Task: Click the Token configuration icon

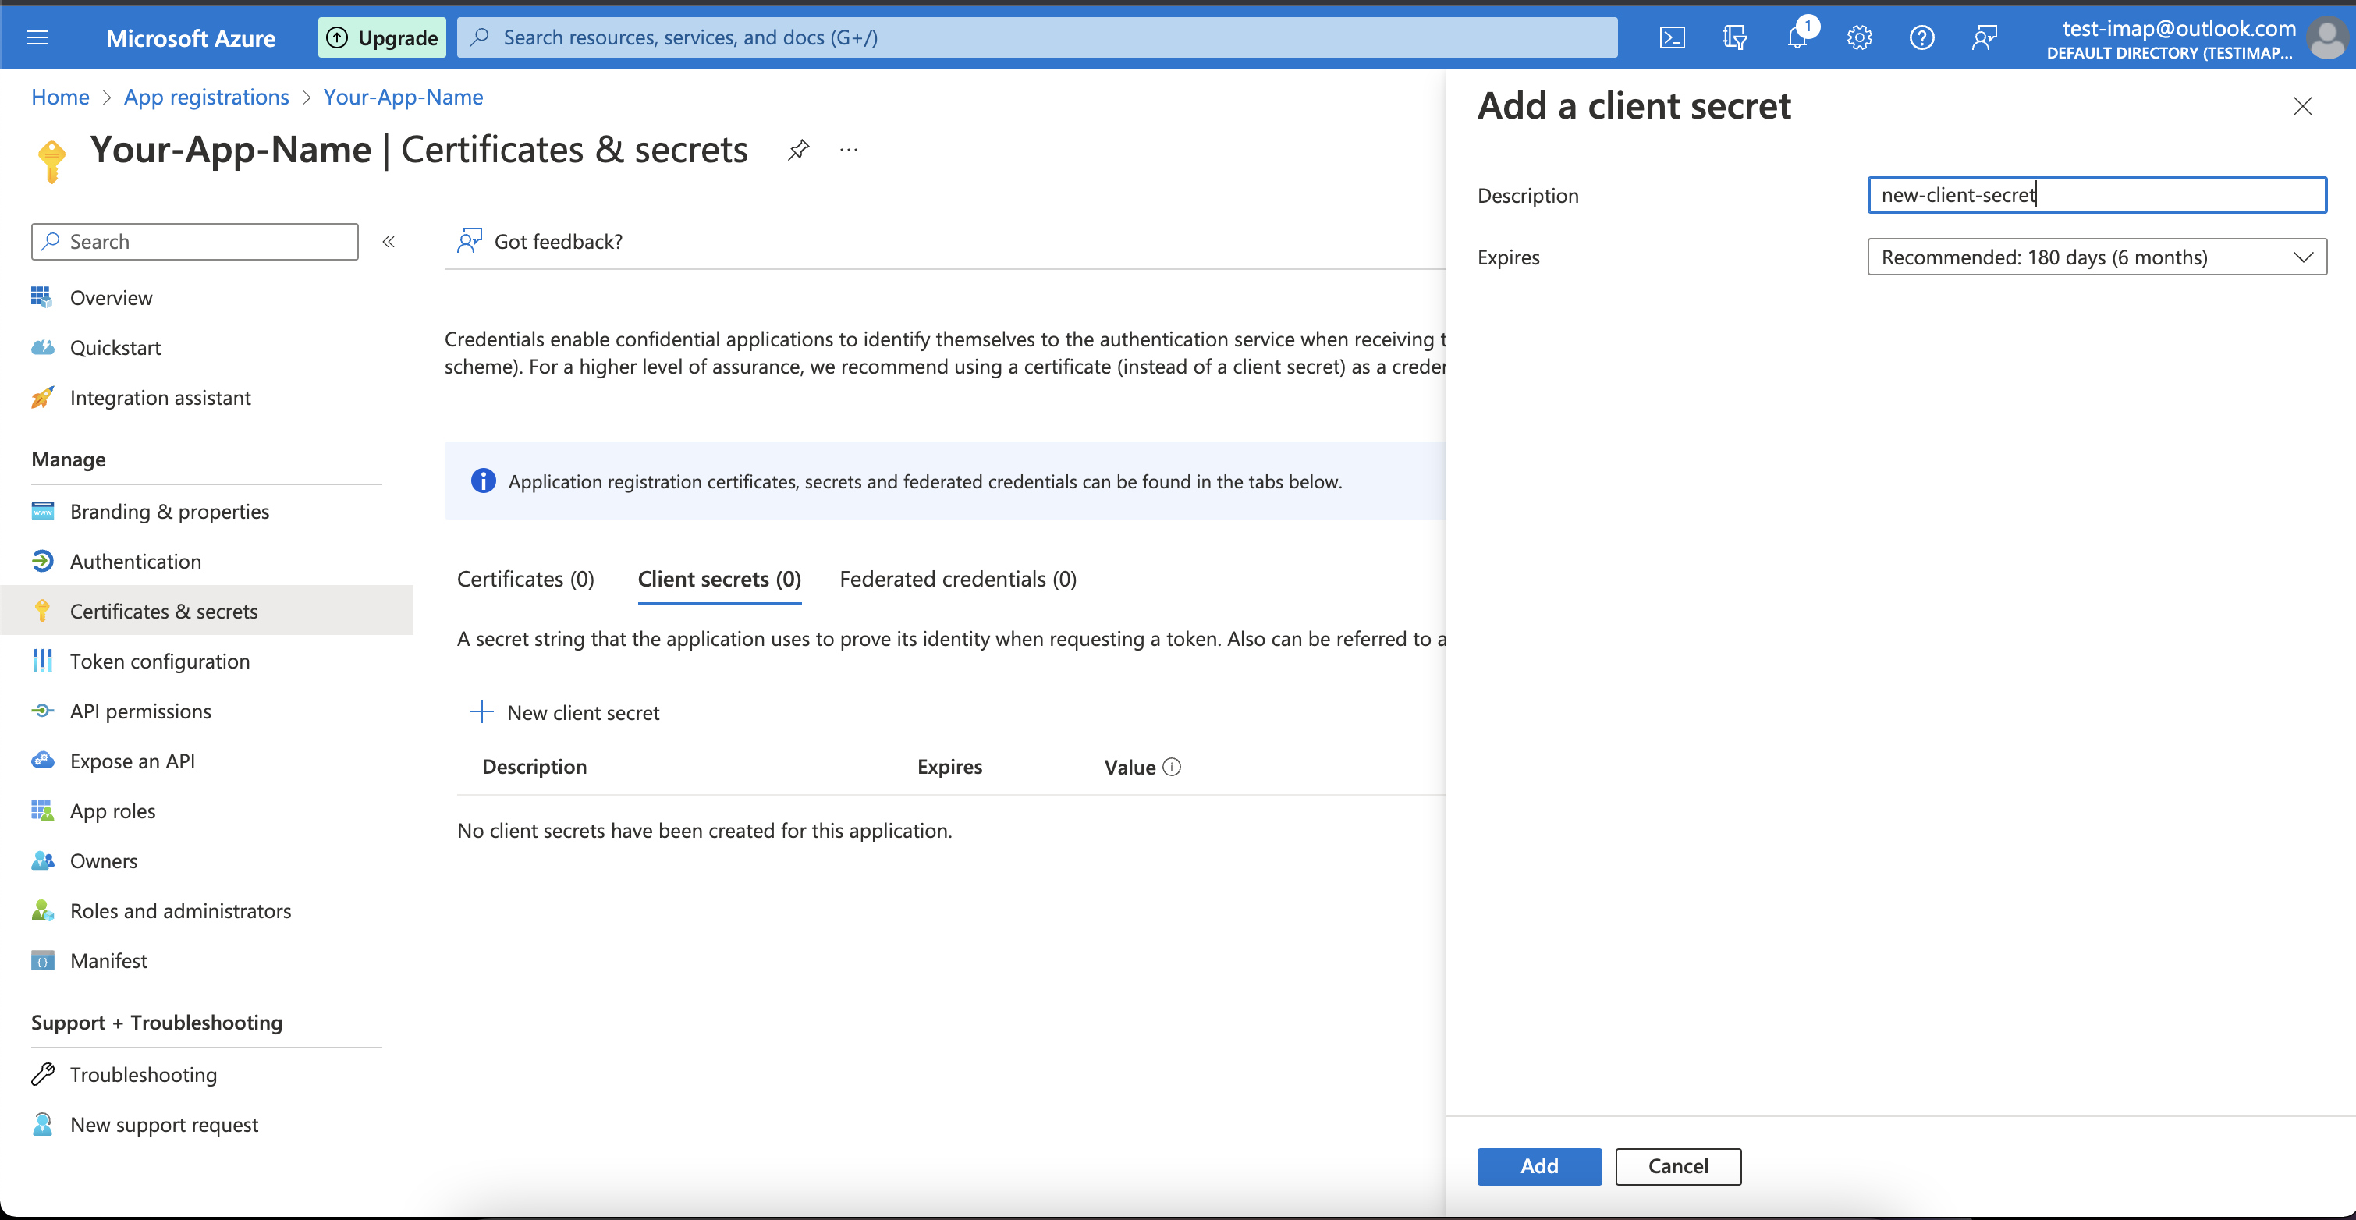Action: tap(42, 660)
